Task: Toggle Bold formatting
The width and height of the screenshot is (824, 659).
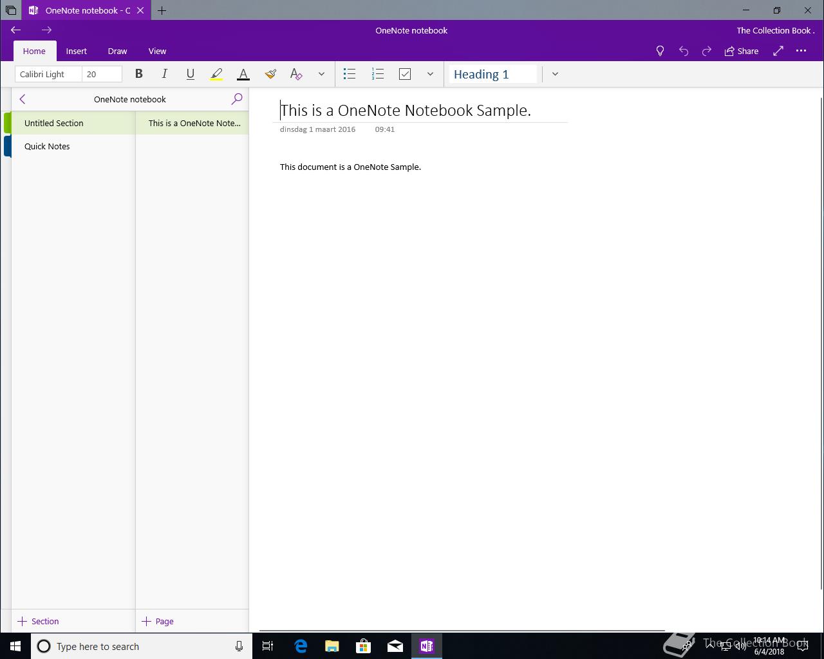Action: [x=138, y=74]
